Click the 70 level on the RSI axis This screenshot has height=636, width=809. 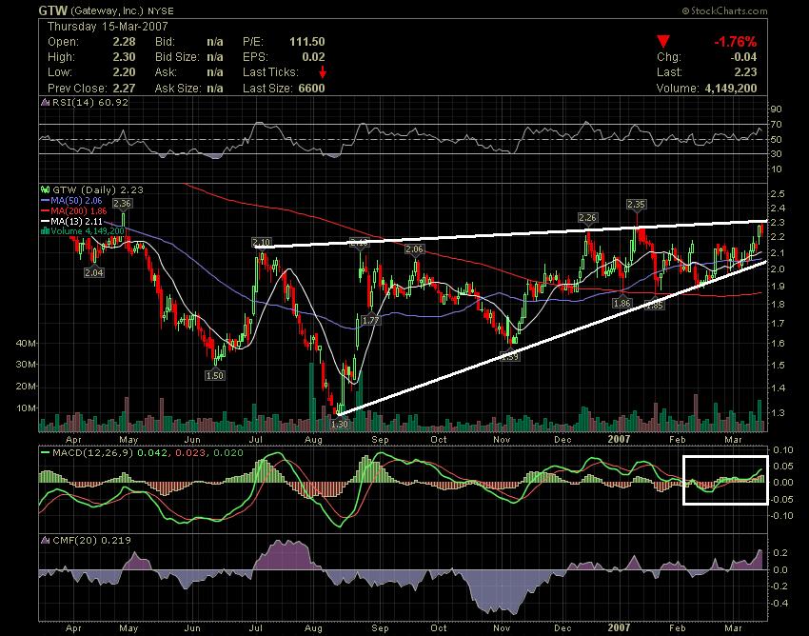point(777,125)
